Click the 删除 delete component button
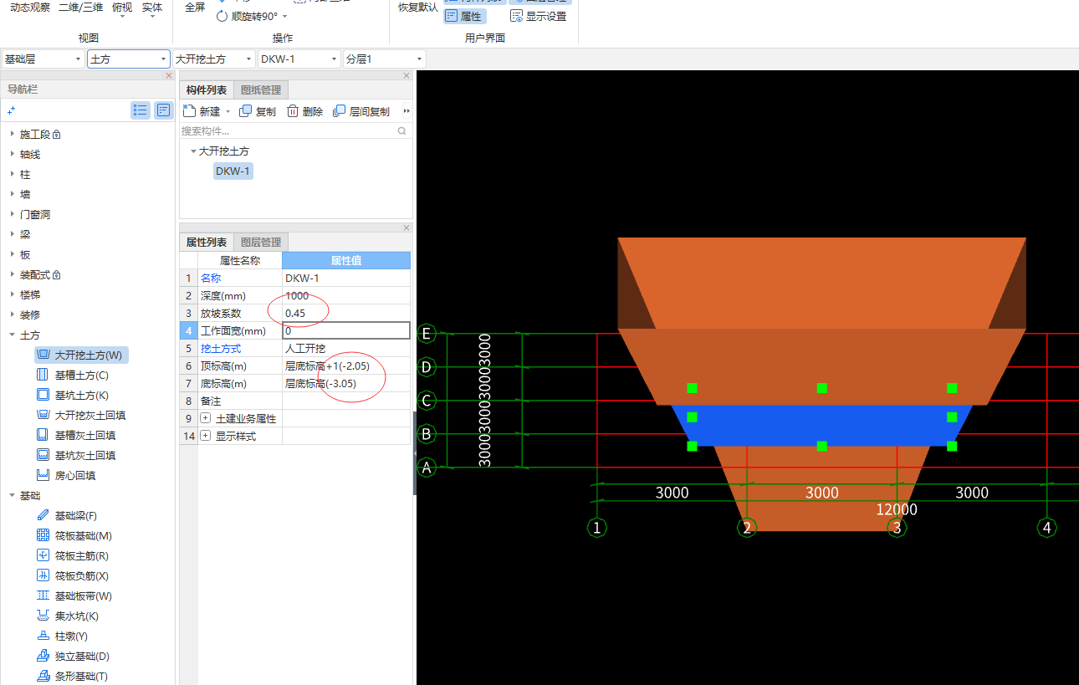 [x=304, y=111]
